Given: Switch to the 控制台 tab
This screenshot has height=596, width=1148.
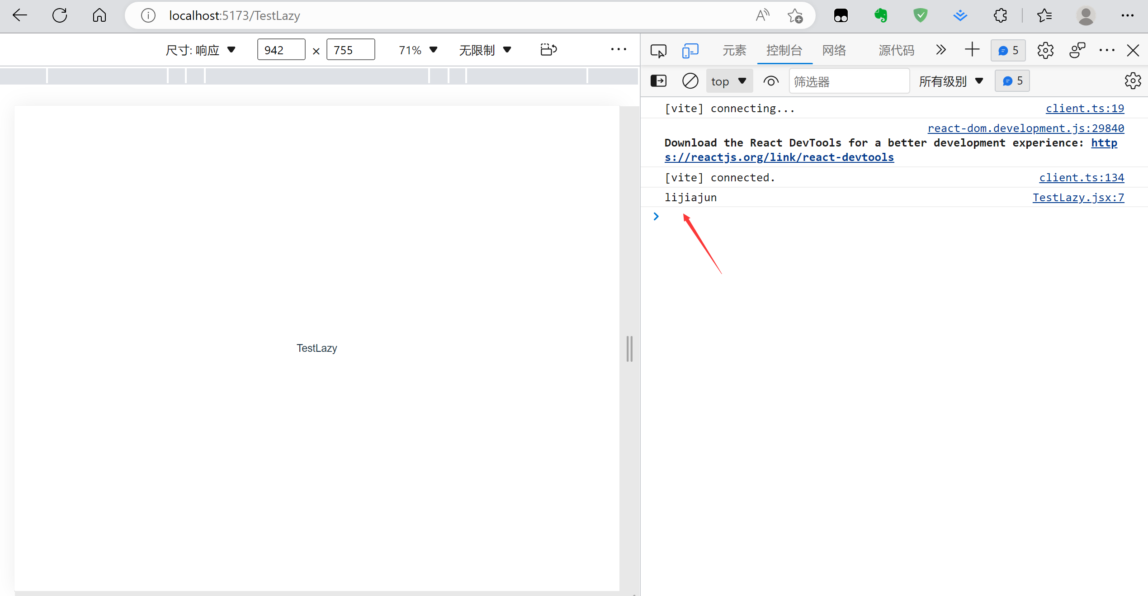Looking at the screenshot, I should 784,50.
